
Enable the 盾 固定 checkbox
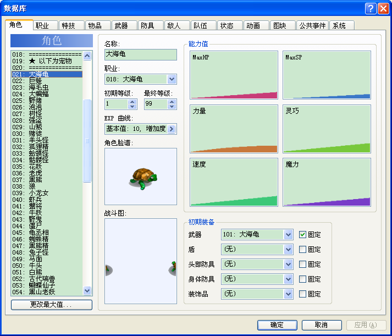302,249
